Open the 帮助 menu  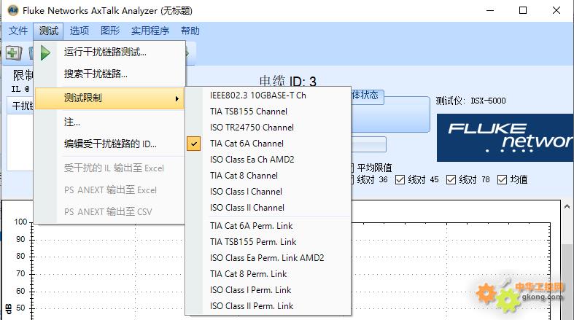(x=190, y=31)
